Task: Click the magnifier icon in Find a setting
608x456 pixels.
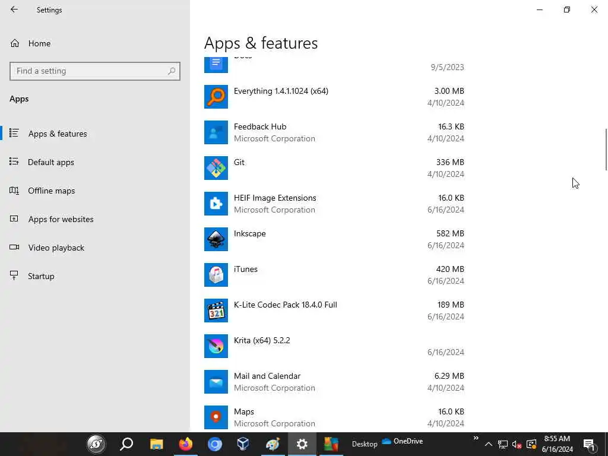Action: click(x=172, y=71)
